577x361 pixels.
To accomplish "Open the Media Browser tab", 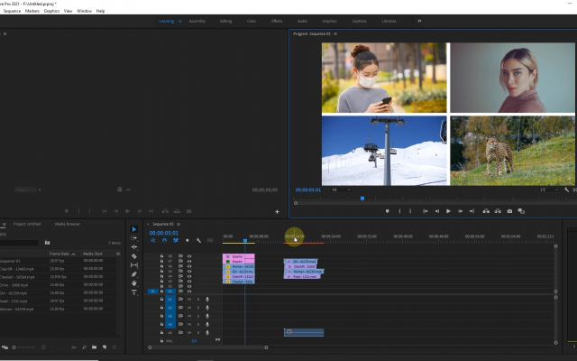I will pos(68,224).
